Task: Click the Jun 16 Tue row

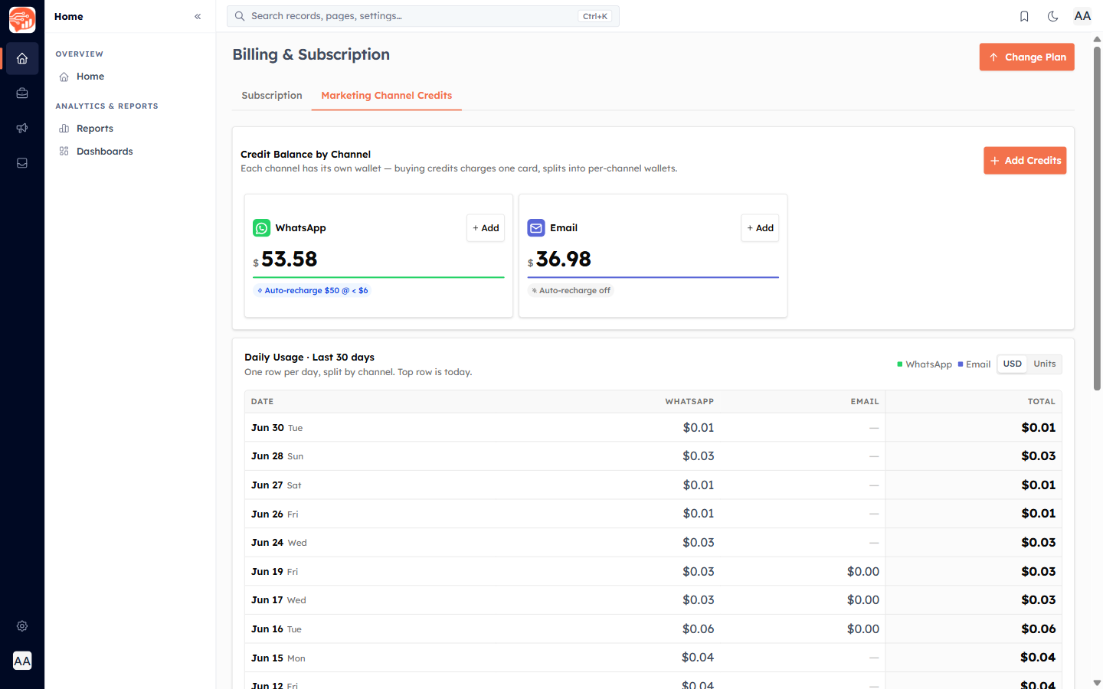Action: point(653,629)
